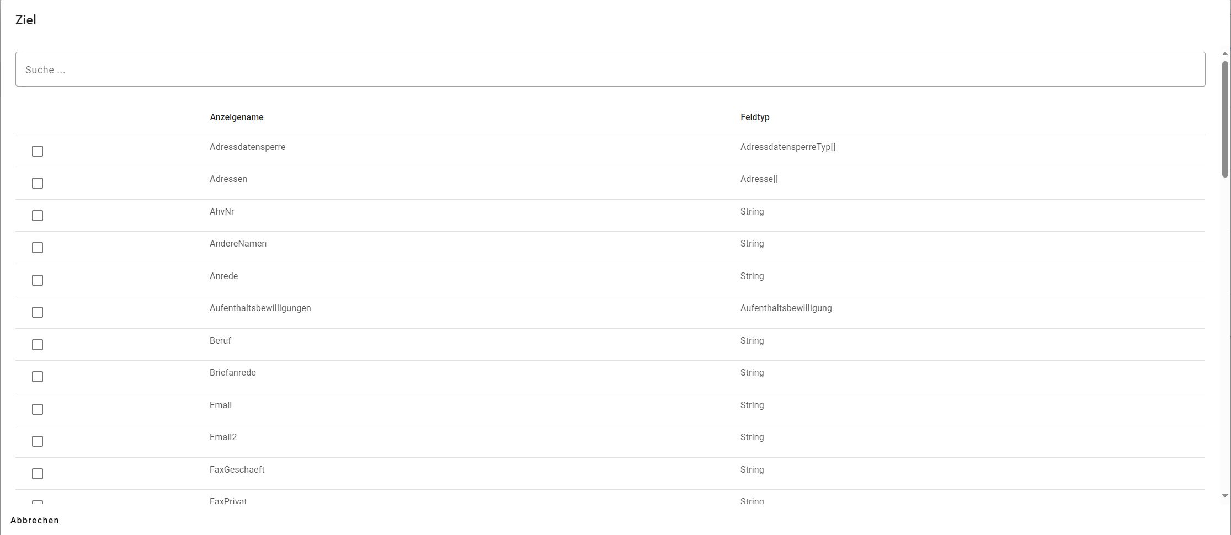
Task: Click the Feldtyp column header
Action: 755,117
